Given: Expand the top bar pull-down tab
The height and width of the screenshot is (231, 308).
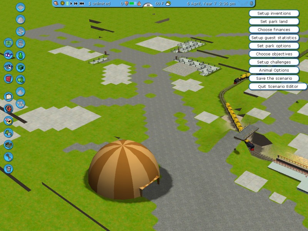Looking at the screenshot, I should point(148,5).
